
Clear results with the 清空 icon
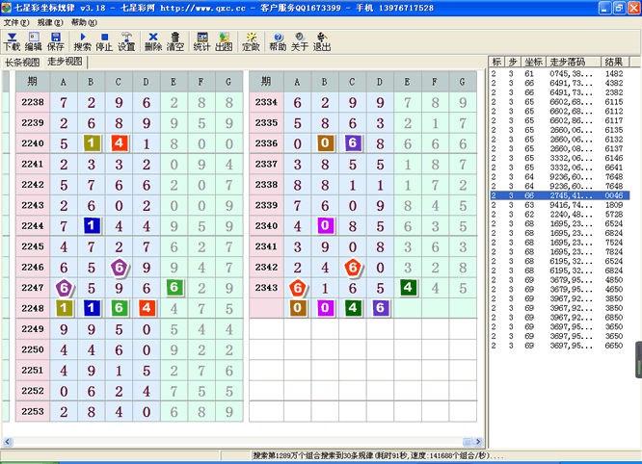[x=175, y=41]
